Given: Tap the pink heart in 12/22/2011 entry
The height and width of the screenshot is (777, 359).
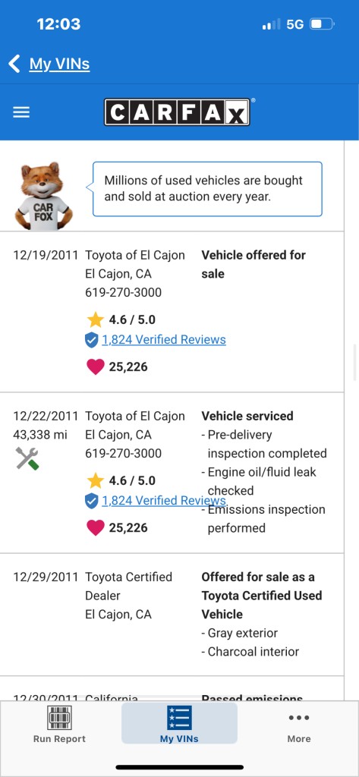Looking at the screenshot, I should click(x=95, y=528).
